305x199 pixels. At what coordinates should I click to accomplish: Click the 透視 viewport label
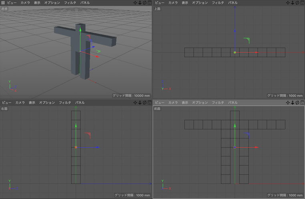4,9
